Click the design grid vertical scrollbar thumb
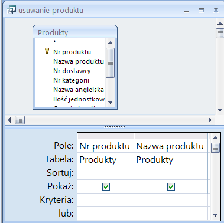The height and width of the screenshot is (223, 224). click(x=215, y=147)
